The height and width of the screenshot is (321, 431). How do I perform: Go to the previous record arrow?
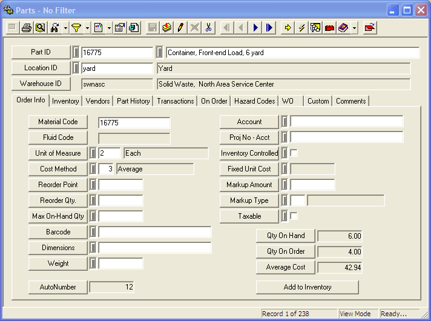(x=241, y=28)
